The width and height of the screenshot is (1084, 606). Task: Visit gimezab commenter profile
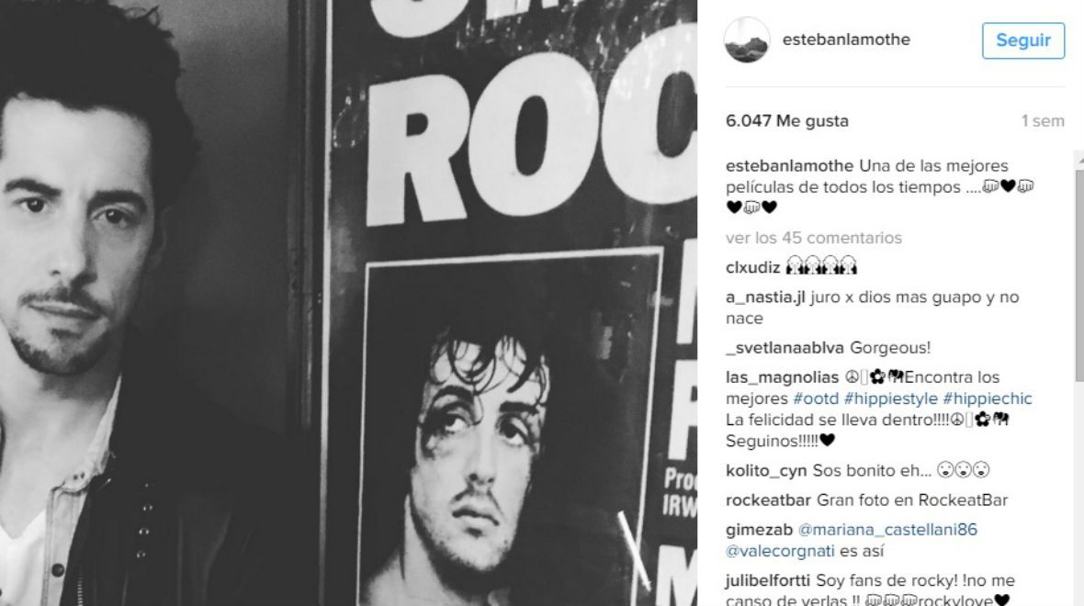759,530
